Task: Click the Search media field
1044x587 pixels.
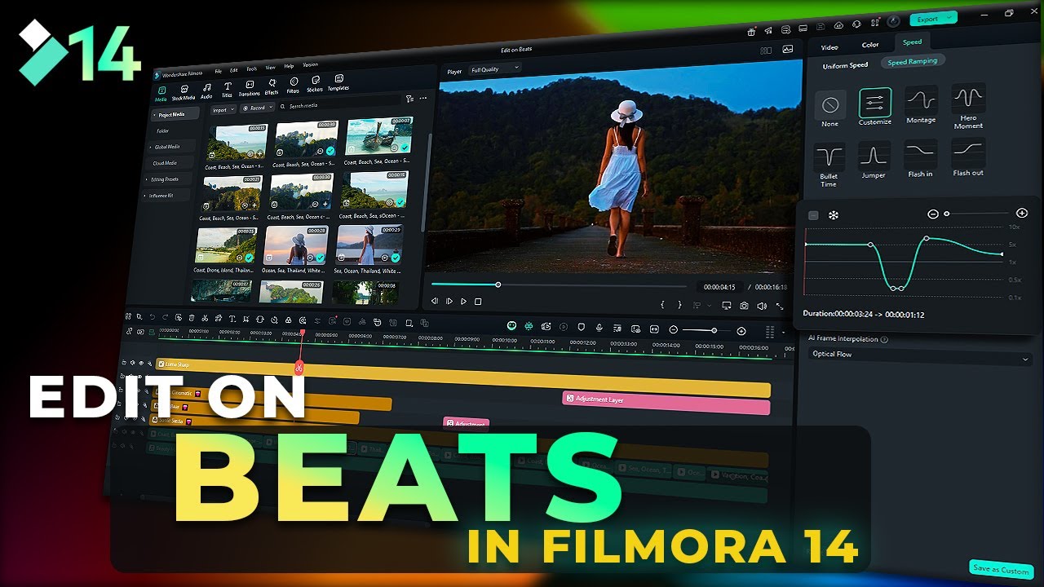Action: (338, 104)
